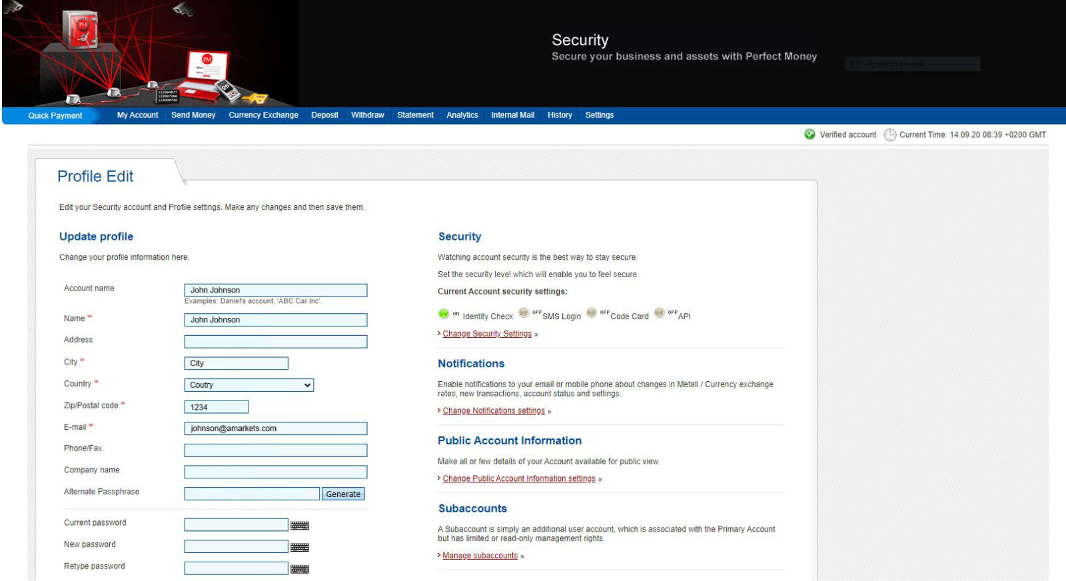This screenshot has height=581, width=1066.
Task: Open Quick Payment in the navigation bar
Action: coord(55,116)
